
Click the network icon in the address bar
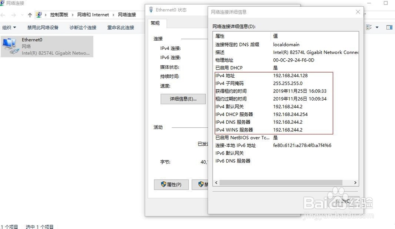click(x=39, y=14)
